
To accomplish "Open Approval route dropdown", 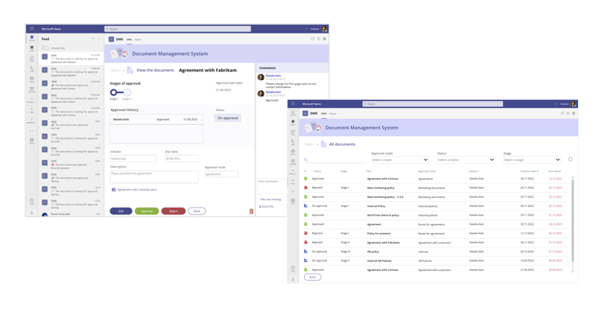I will click(x=399, y=160).
